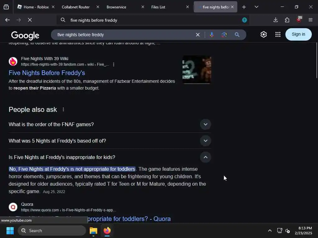Click "What is the order of the FNAF games?" text
The image size is (318, 238).
(x=51, y=124)
